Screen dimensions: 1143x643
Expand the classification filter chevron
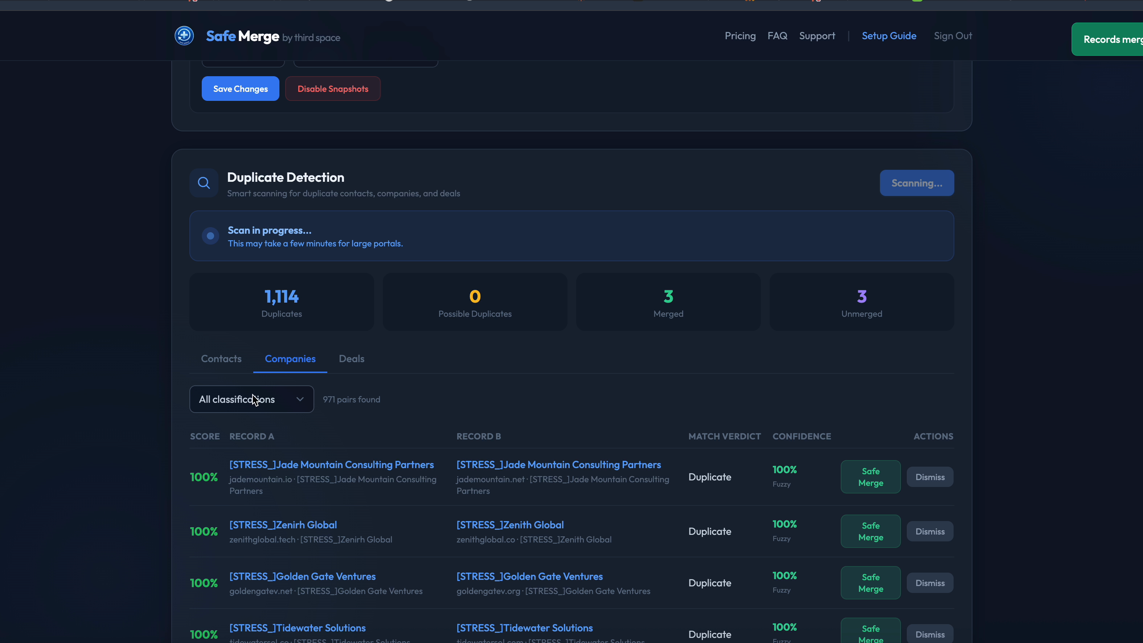coord(300,399)
